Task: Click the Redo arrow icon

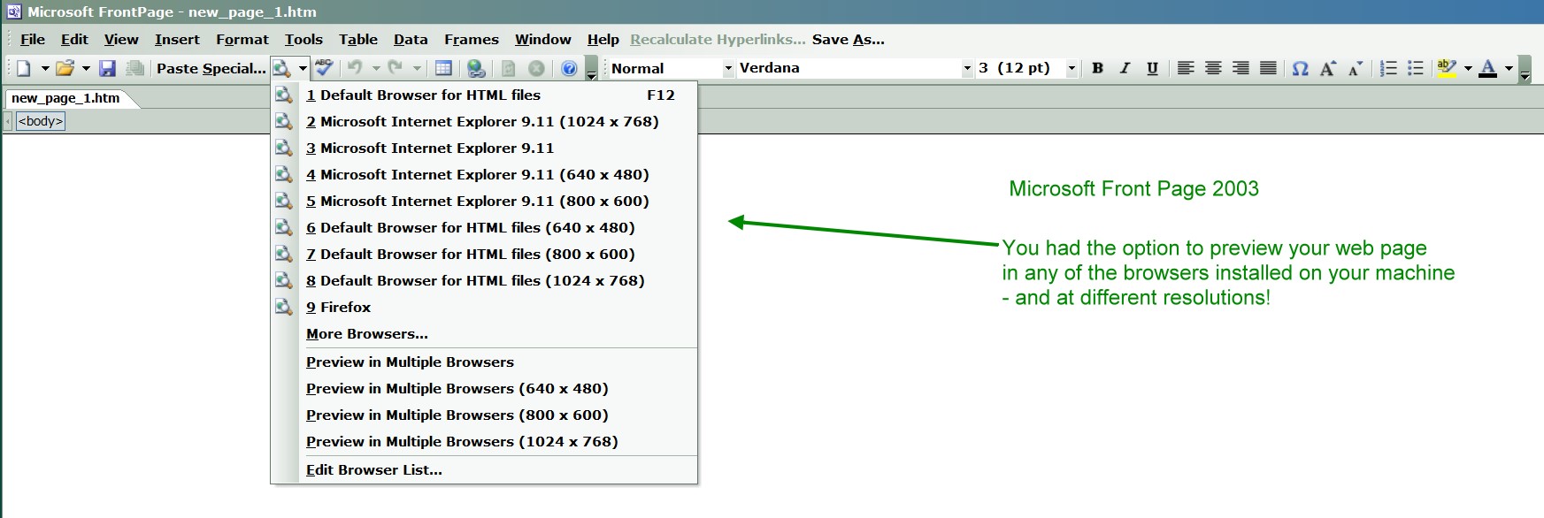Action: coord(396,68)
